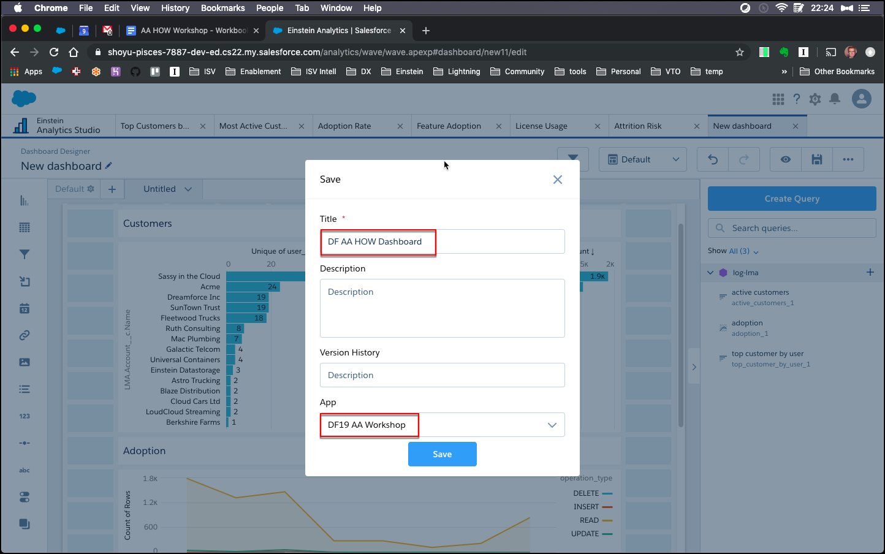Select the filter widget funnel icon
The image size is (885, 554).
(x=25, y=254)
